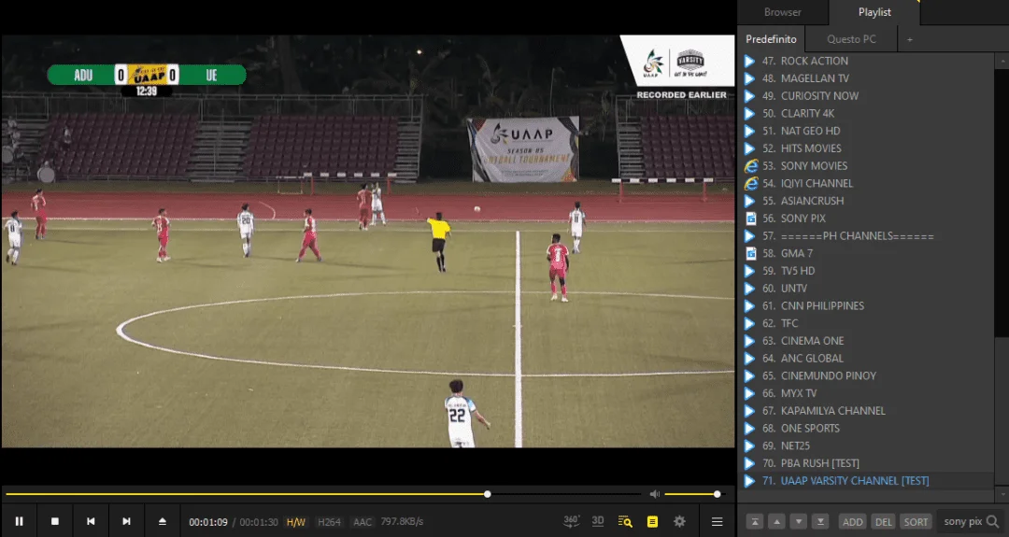Image resolution: width=1009 pixels, height=537 pixels.
Task: Select 61. CNN PHILIPPINES channel
Action: [x=865, y=305]
